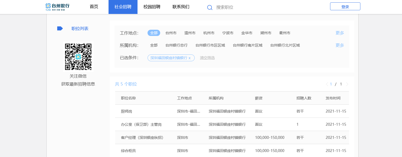The height and width of the screenshot is (157, 402).
Task: Open the 联系我们 nav item
Action: pyautogui.click(x=181, y=7)
